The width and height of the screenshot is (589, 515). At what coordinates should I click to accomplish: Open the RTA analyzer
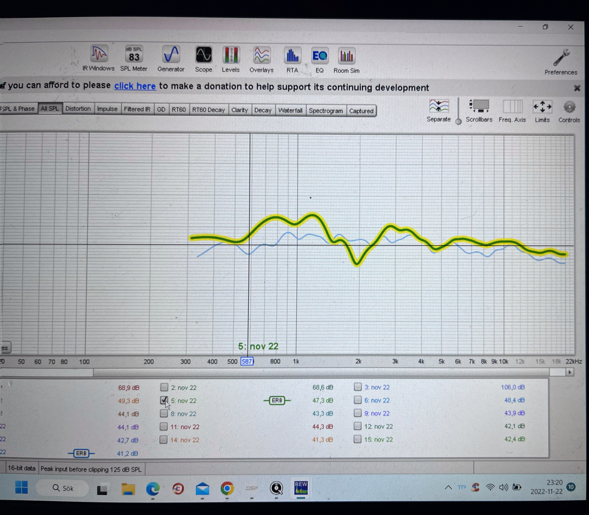click(292, 60)
